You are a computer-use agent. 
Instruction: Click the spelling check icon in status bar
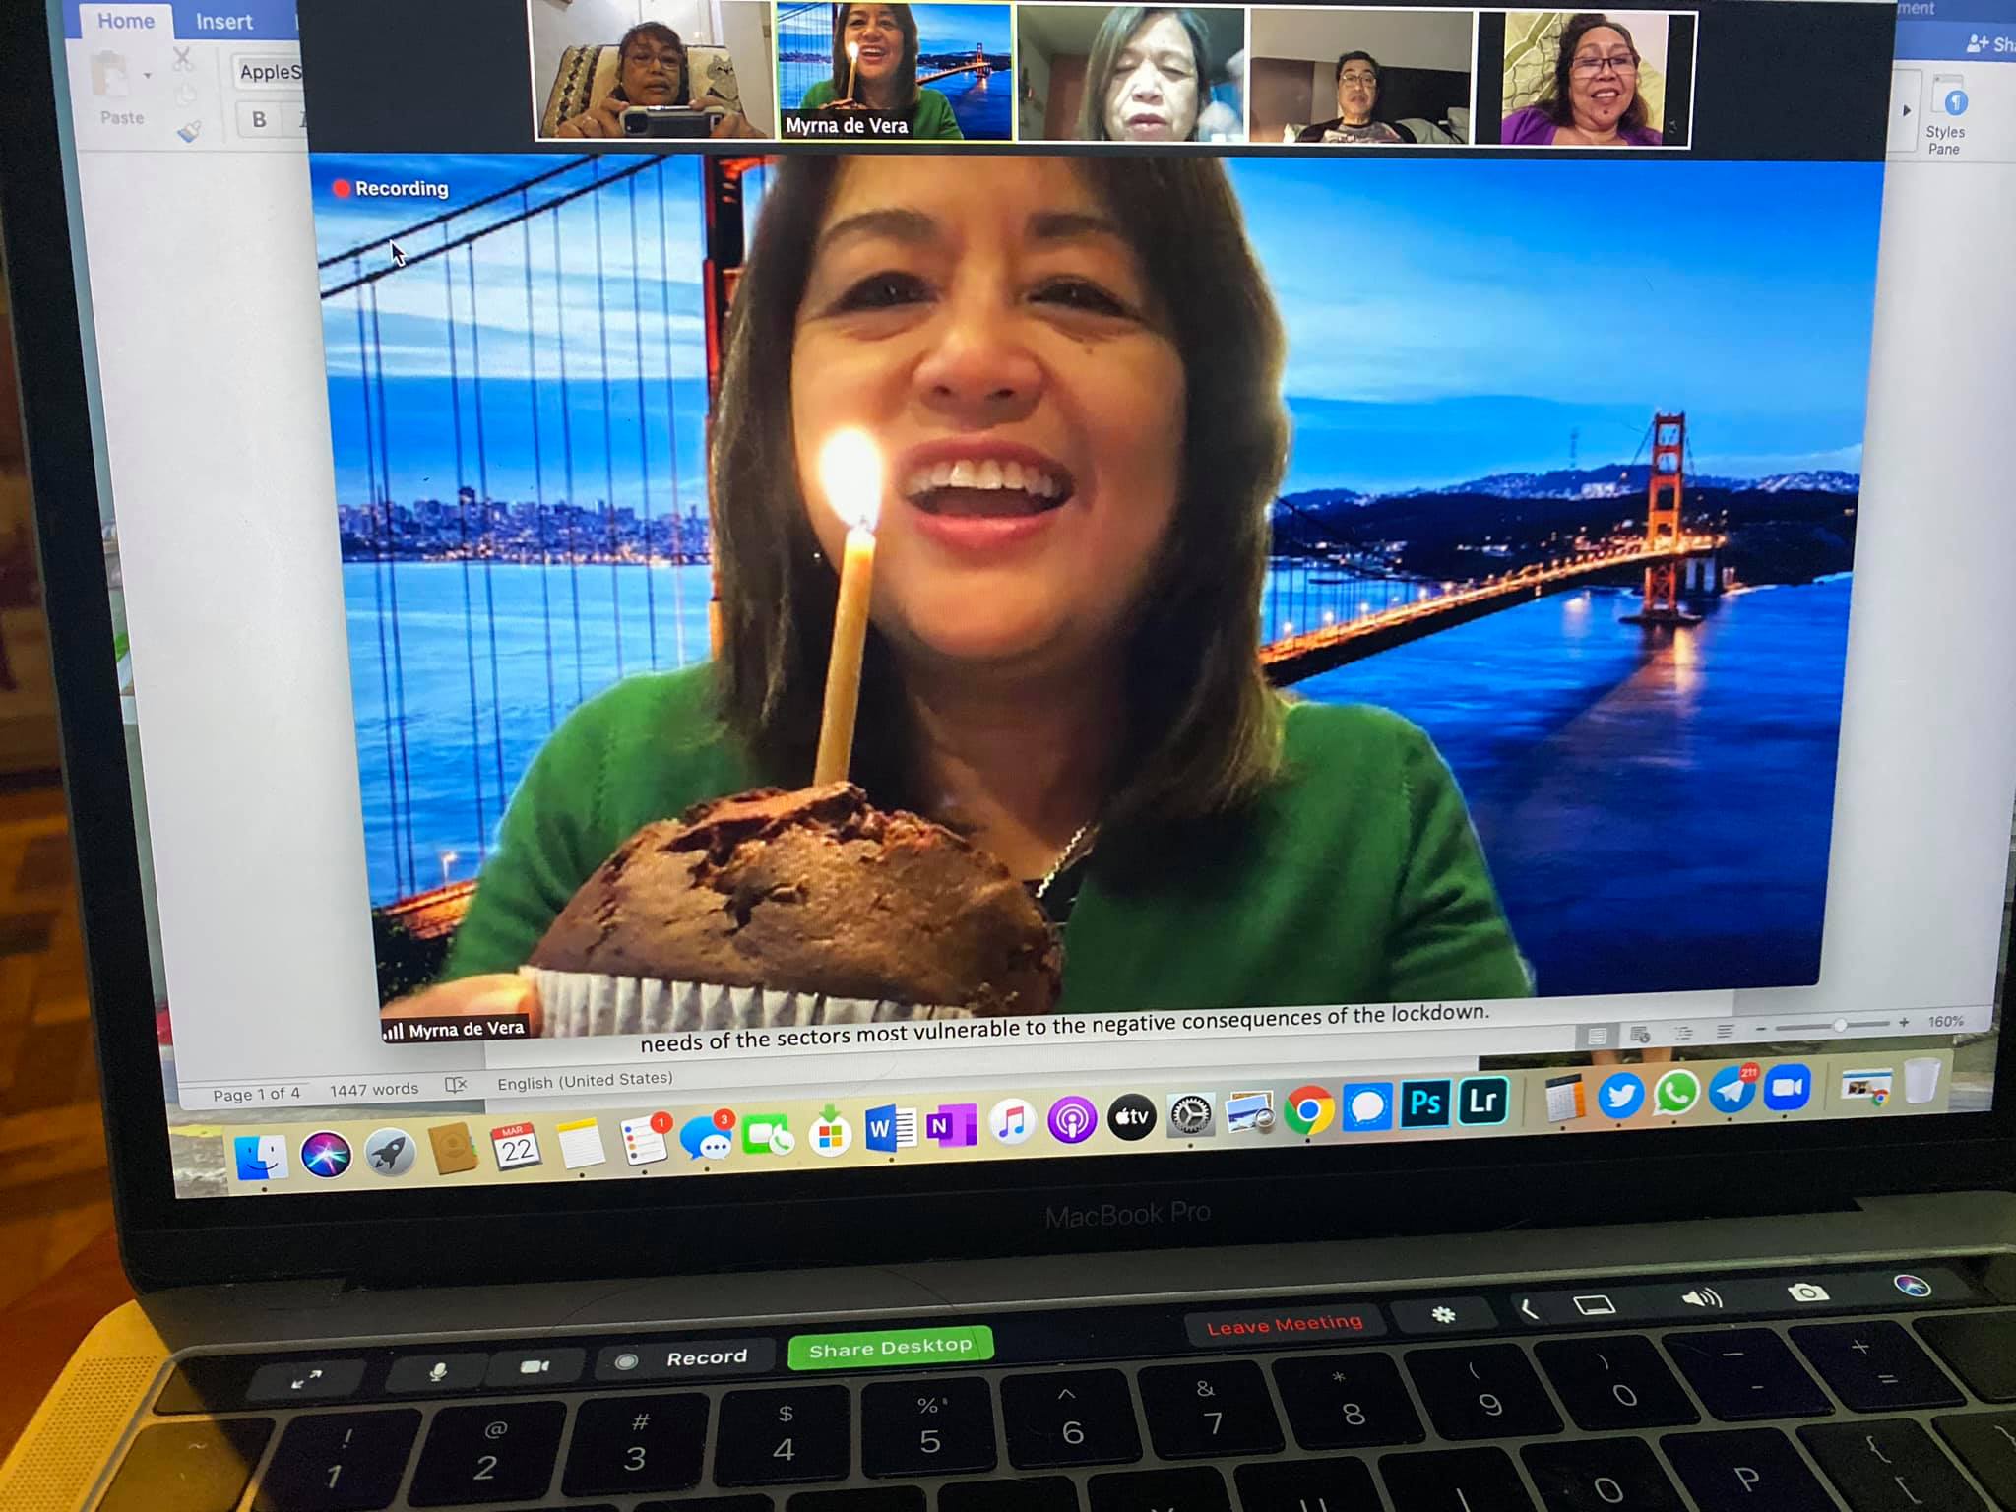[x=456, y=1085]
